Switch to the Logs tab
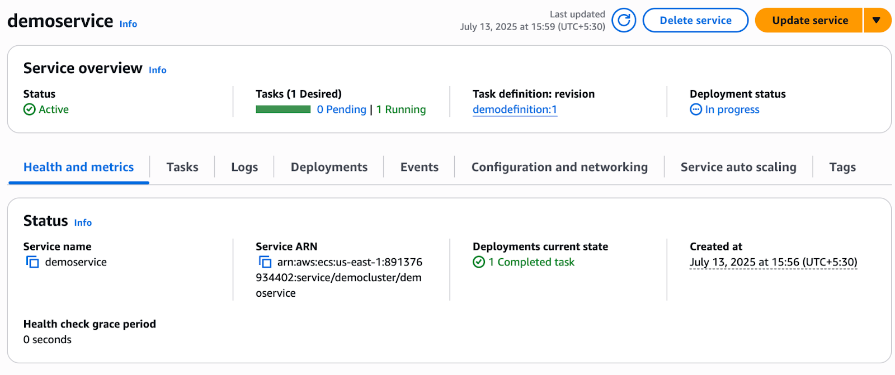 (x=244, y=167)
